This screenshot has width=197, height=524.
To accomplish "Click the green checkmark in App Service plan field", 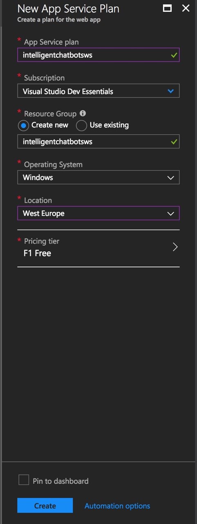I will [x=174, y=55].
